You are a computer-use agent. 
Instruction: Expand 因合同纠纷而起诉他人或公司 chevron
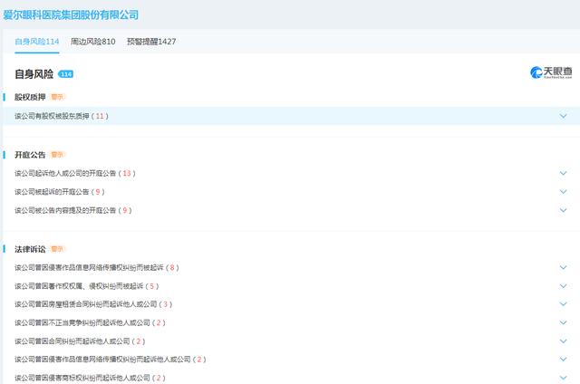click(x=563, y=341)
